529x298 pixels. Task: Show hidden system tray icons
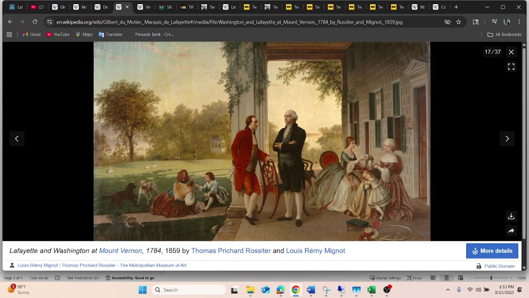448,290
